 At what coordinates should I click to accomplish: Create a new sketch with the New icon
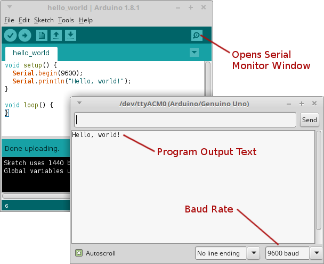[42, 36]
